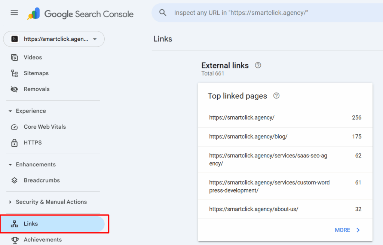Click the HTTPS padlock icon
383x245 pixels.
[15, 143]
